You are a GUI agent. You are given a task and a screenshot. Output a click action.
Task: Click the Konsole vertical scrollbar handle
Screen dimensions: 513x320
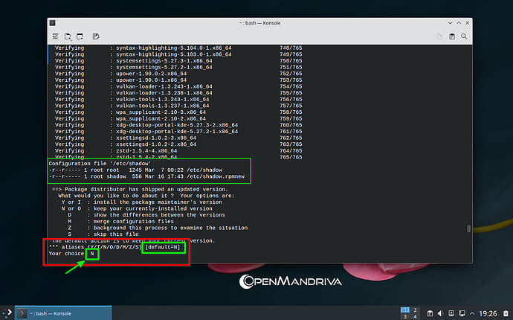(469, 229)
